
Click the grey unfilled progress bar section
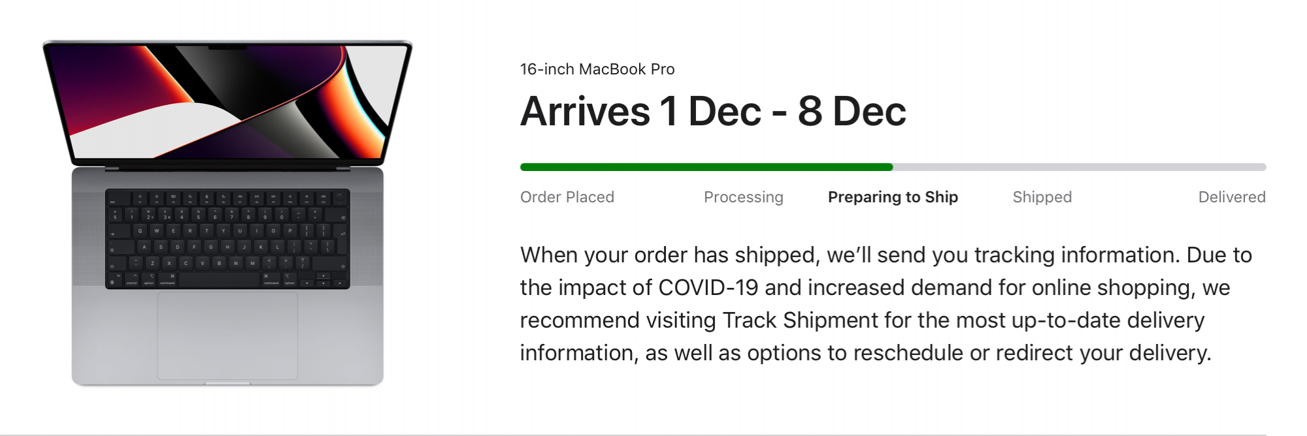[x=1080, y=167]
